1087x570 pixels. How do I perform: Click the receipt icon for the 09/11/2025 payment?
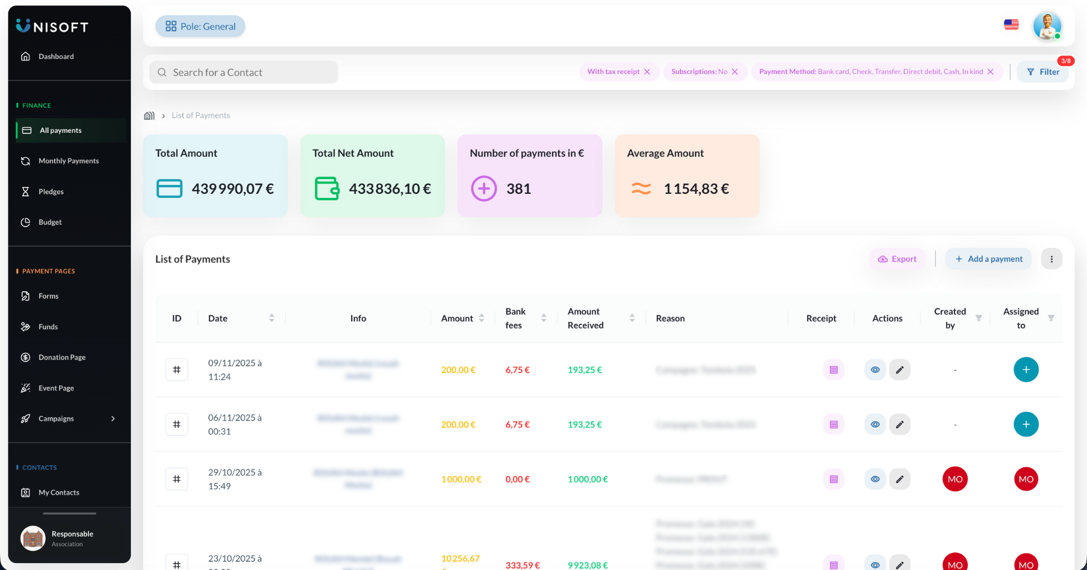[833, 370]
